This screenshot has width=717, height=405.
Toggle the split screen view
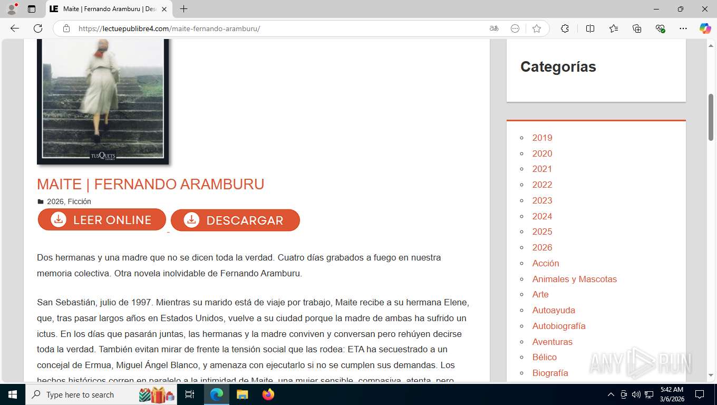click(x=590, y=28)
